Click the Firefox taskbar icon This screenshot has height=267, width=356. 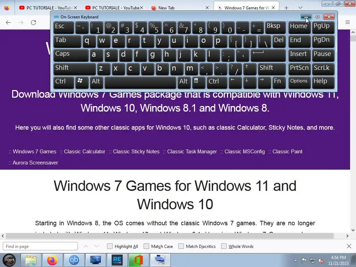tap(52, 260)
